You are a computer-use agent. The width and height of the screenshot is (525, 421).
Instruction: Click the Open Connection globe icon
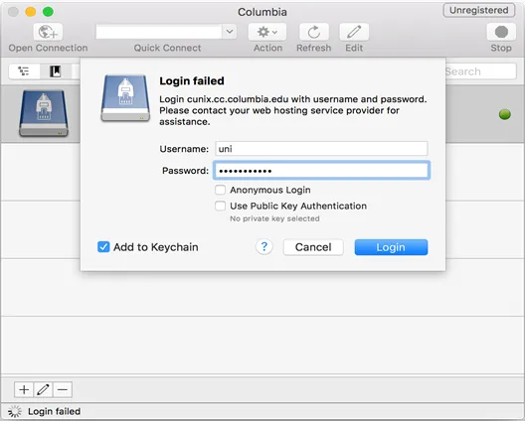tap(48, 32)
